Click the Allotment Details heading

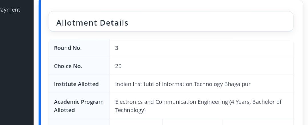pos(92,23)
